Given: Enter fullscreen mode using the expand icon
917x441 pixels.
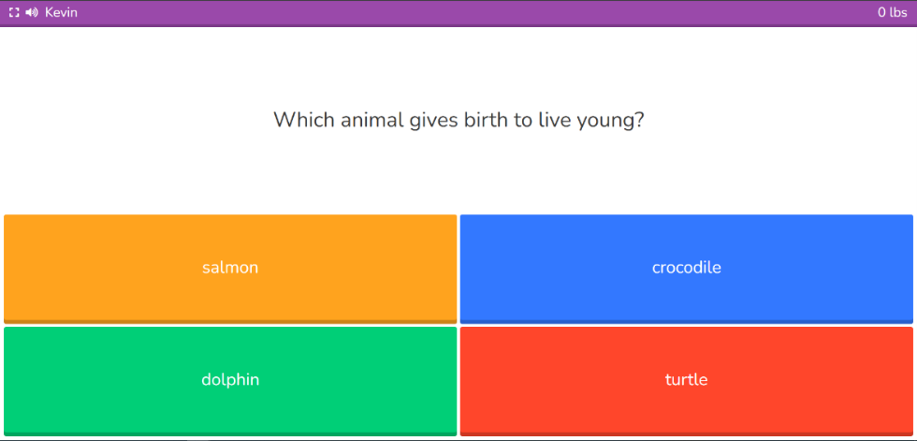Looking at the screenshot, I should coord(14,13).
